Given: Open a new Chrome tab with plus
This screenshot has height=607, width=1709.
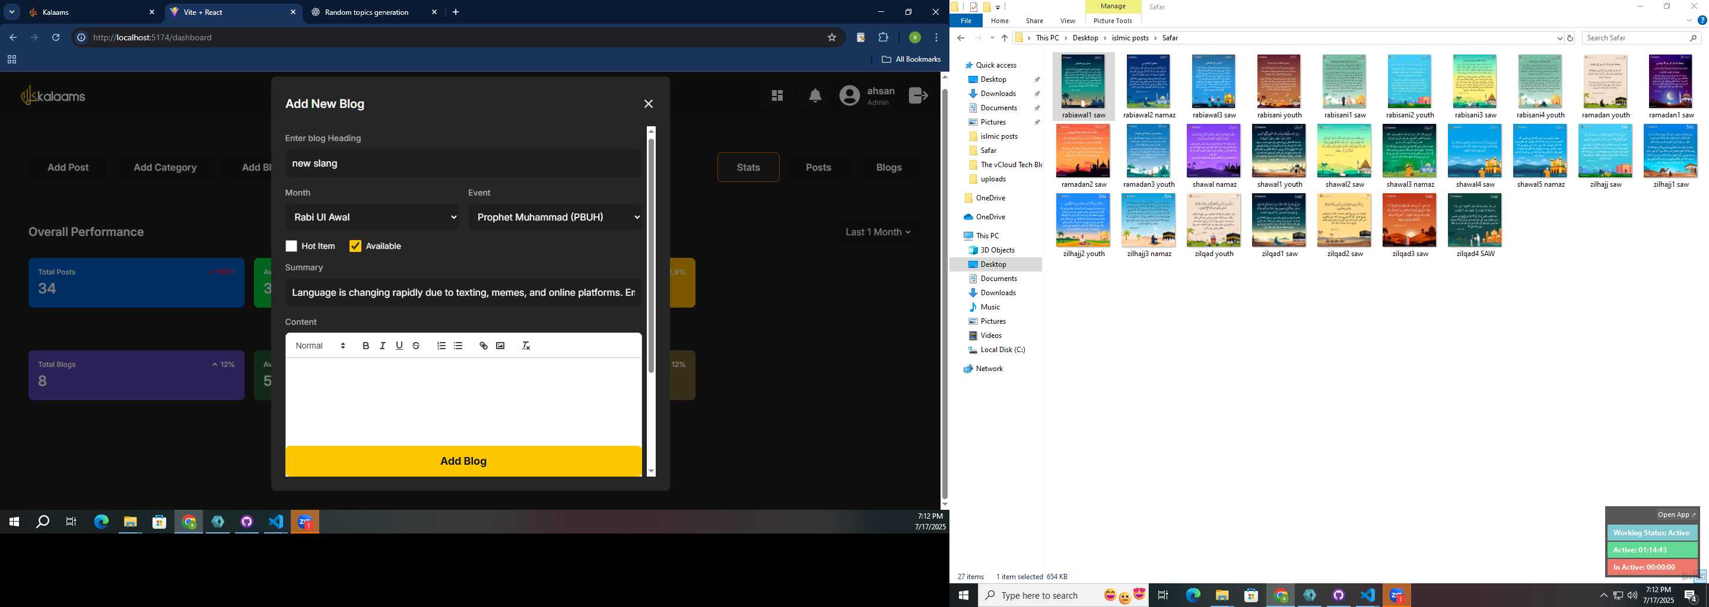Looking at the screenshot, I should (456, 12).
